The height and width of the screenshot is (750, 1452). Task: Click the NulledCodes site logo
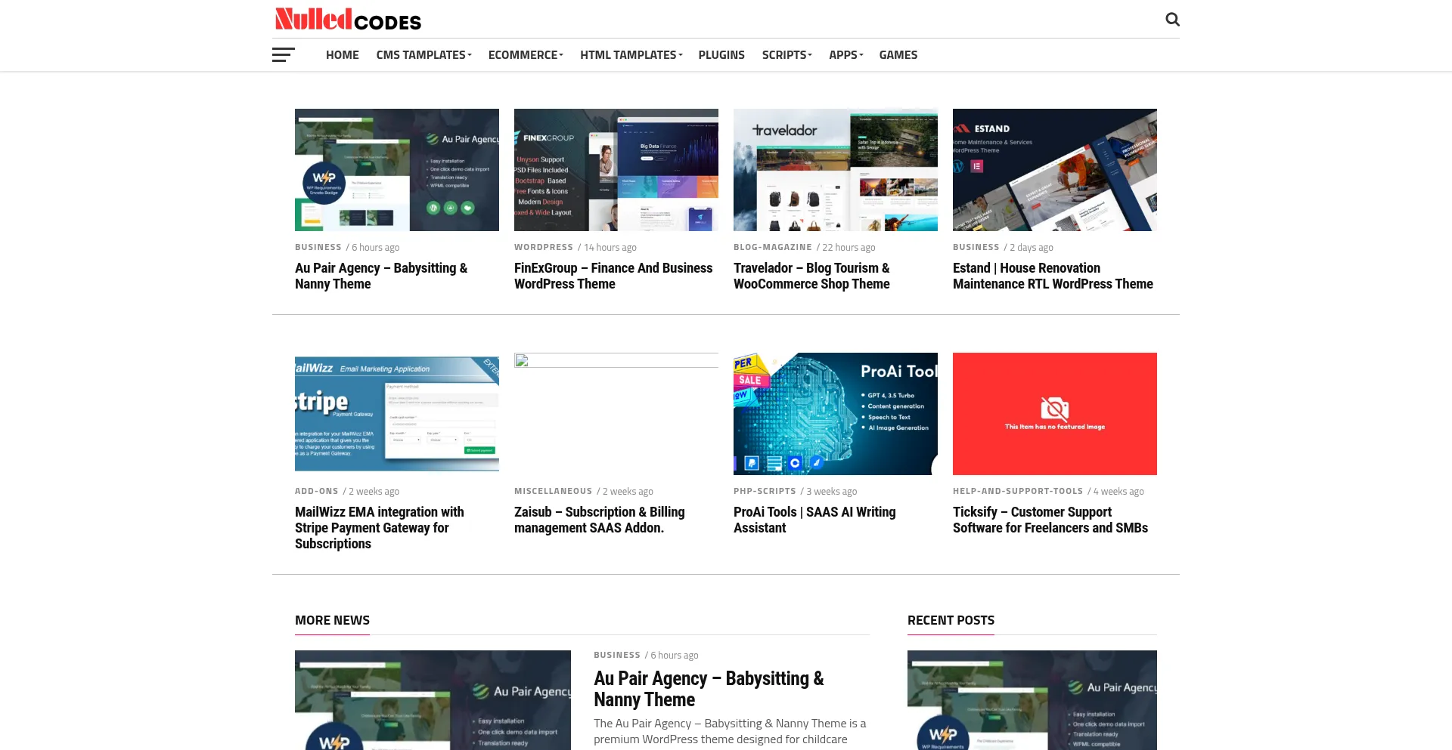click(348, 19)
